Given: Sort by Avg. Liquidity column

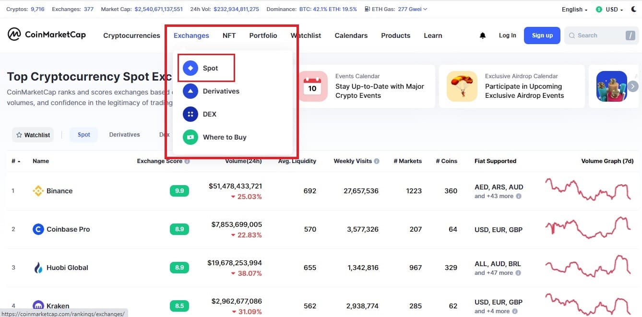Looking at the screenshot, I should (297, 161).
